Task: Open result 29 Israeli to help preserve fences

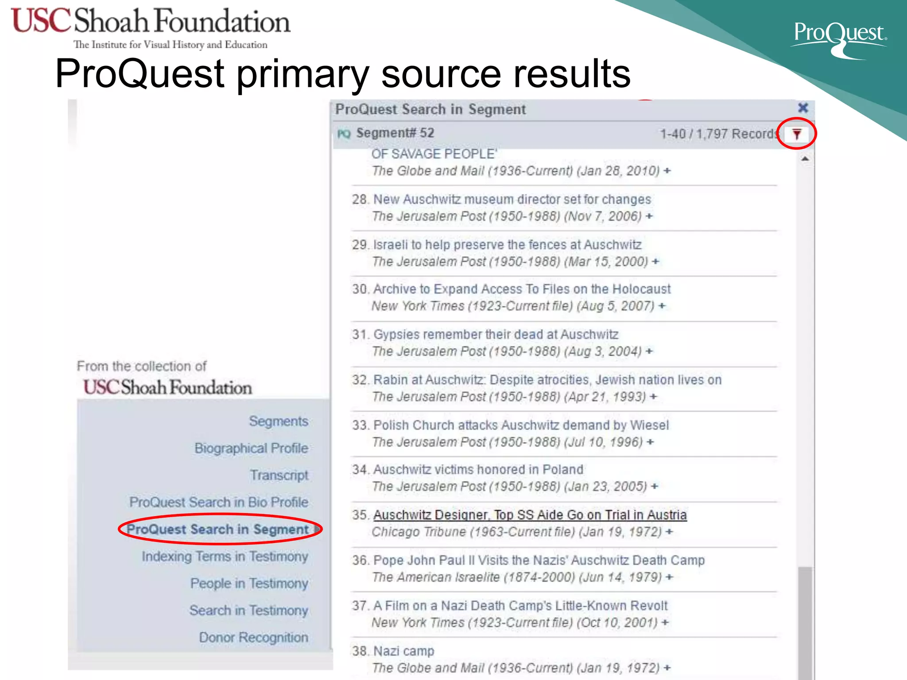Action: pyautogui.click(x=508, y=244)
